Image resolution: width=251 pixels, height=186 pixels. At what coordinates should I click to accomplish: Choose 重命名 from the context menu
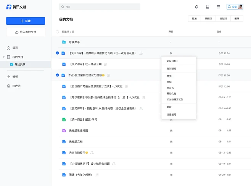coord(170,88)
